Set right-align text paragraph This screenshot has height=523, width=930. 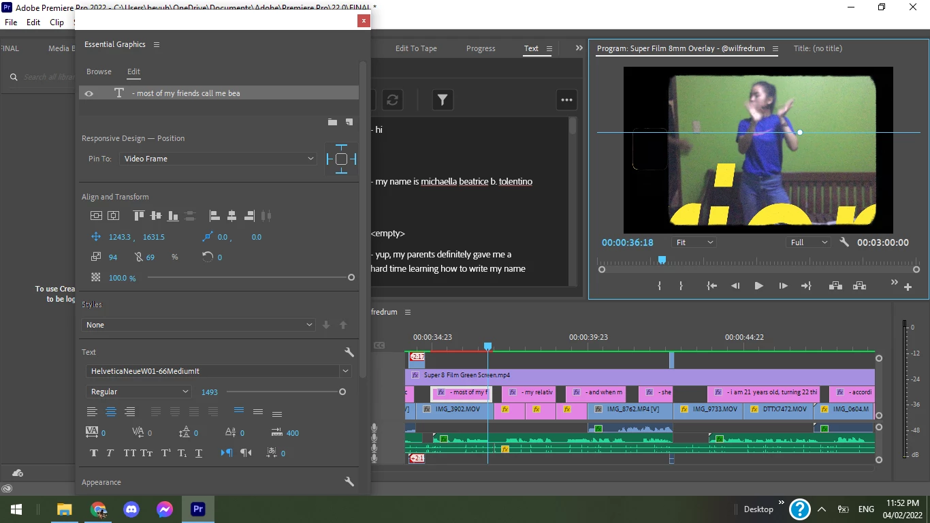[x=130, y=412]
